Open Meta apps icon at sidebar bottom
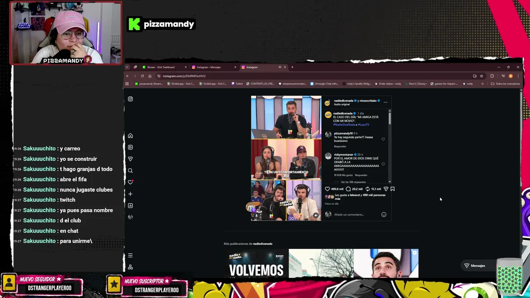 [x=130, y=267]
